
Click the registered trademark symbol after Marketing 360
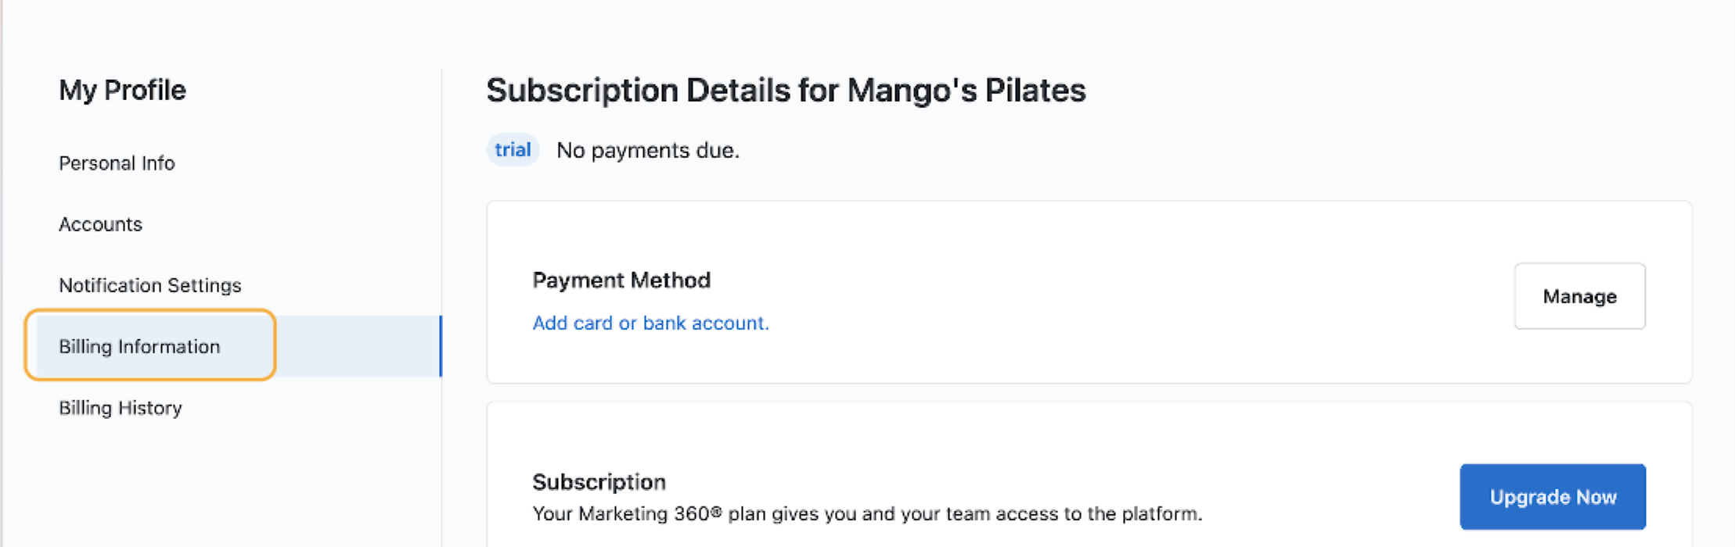(x=715, y=513)
